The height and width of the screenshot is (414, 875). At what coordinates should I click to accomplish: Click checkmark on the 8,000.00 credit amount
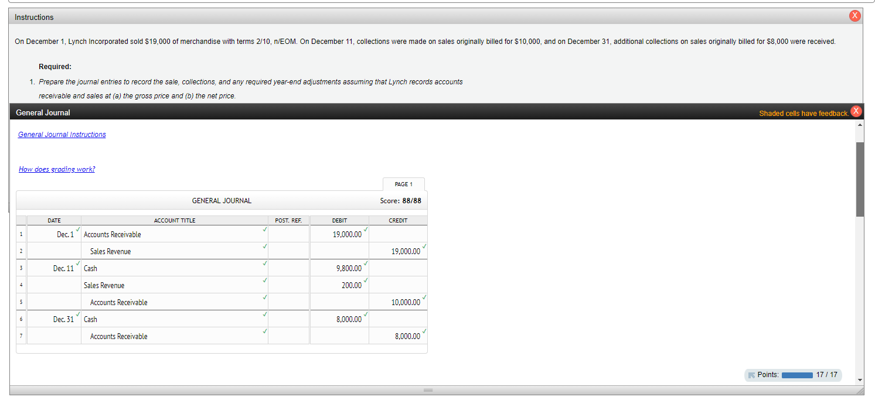click(x=424, y=331)
